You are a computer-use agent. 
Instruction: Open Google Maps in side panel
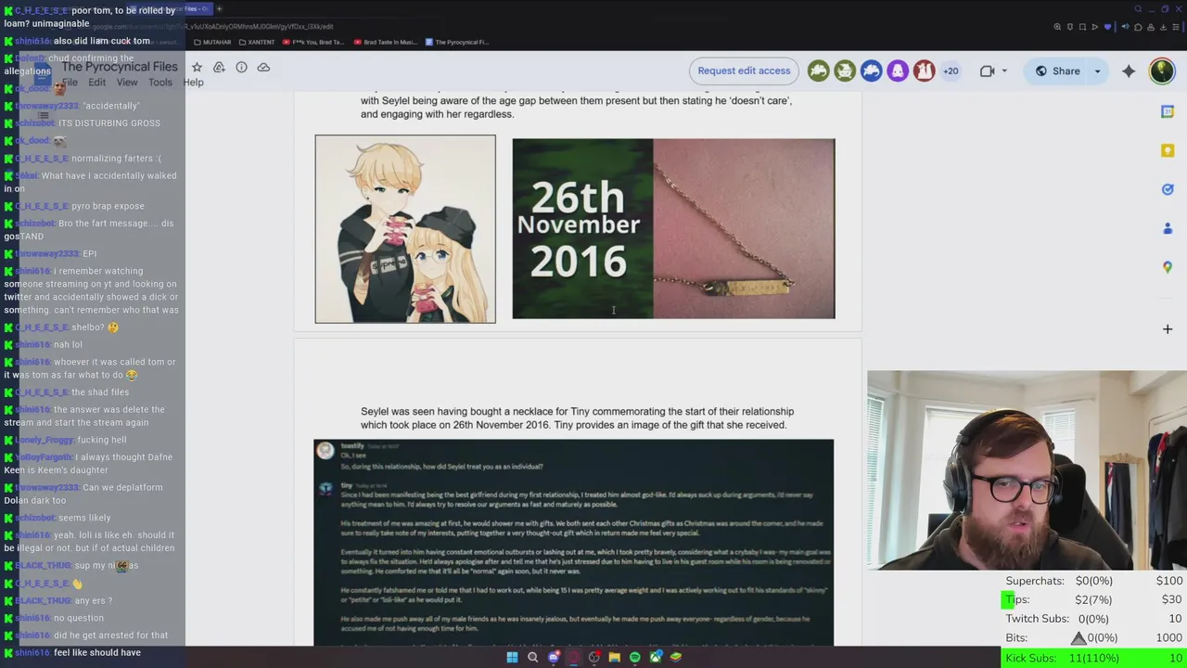[x=1168, y=267]
